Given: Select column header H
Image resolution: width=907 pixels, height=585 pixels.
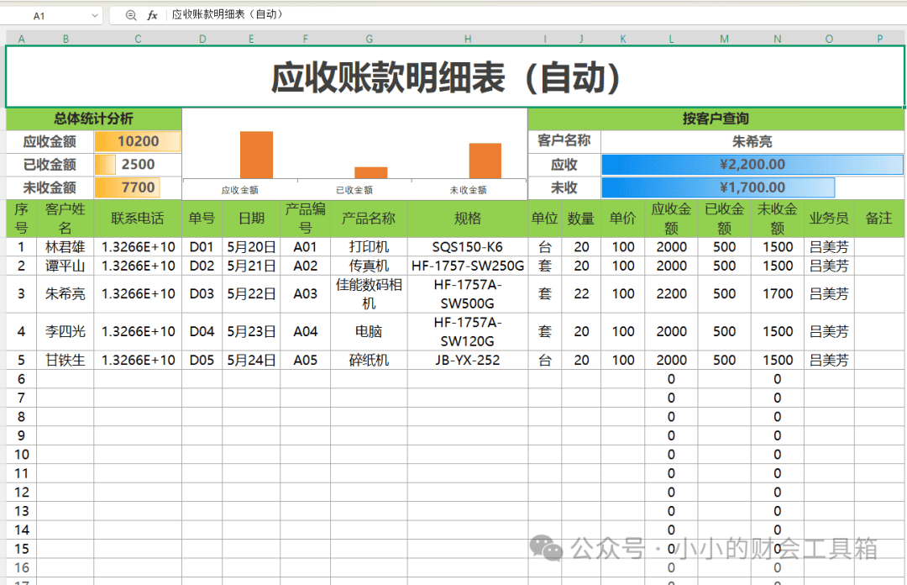Looking at the screenshot, I should click(x=468, y=39).
